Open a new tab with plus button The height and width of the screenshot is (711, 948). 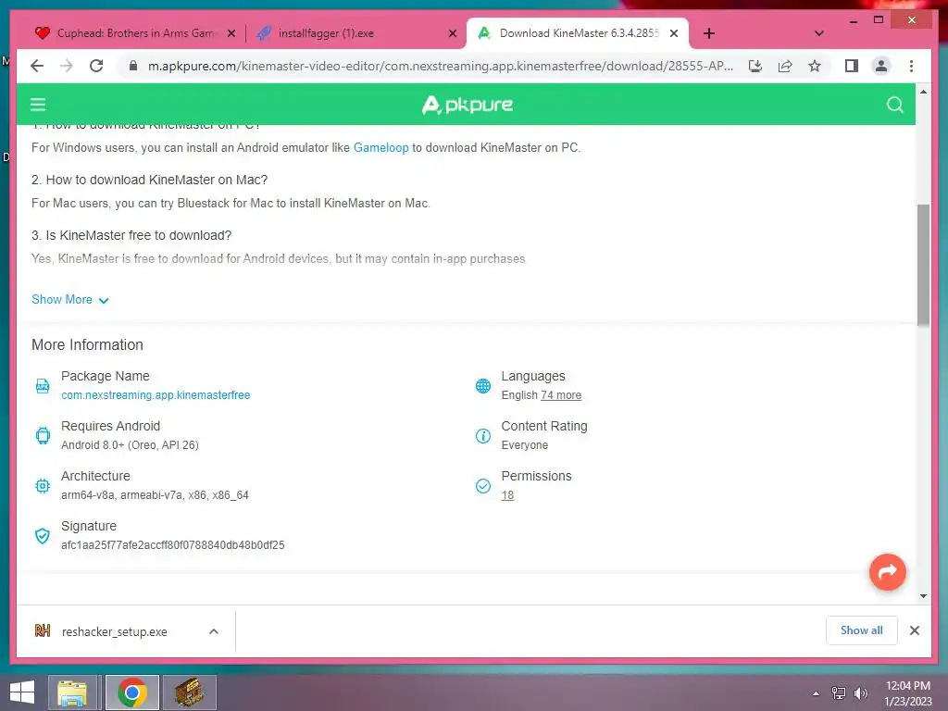tap(708, 33)
